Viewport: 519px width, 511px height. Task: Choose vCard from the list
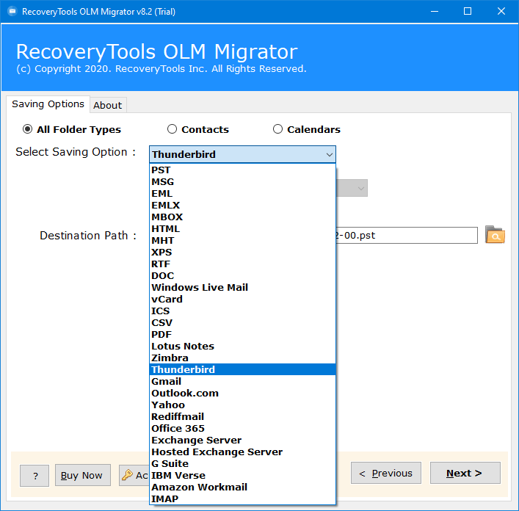[242, 300]
